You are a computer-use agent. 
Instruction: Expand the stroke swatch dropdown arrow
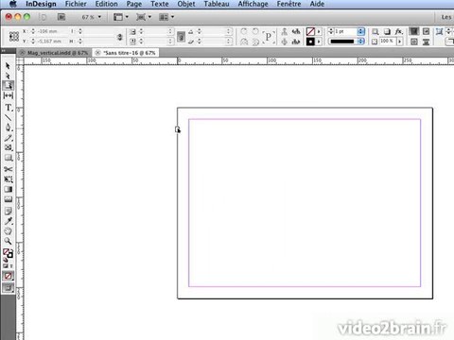click(x=319, y=42)
